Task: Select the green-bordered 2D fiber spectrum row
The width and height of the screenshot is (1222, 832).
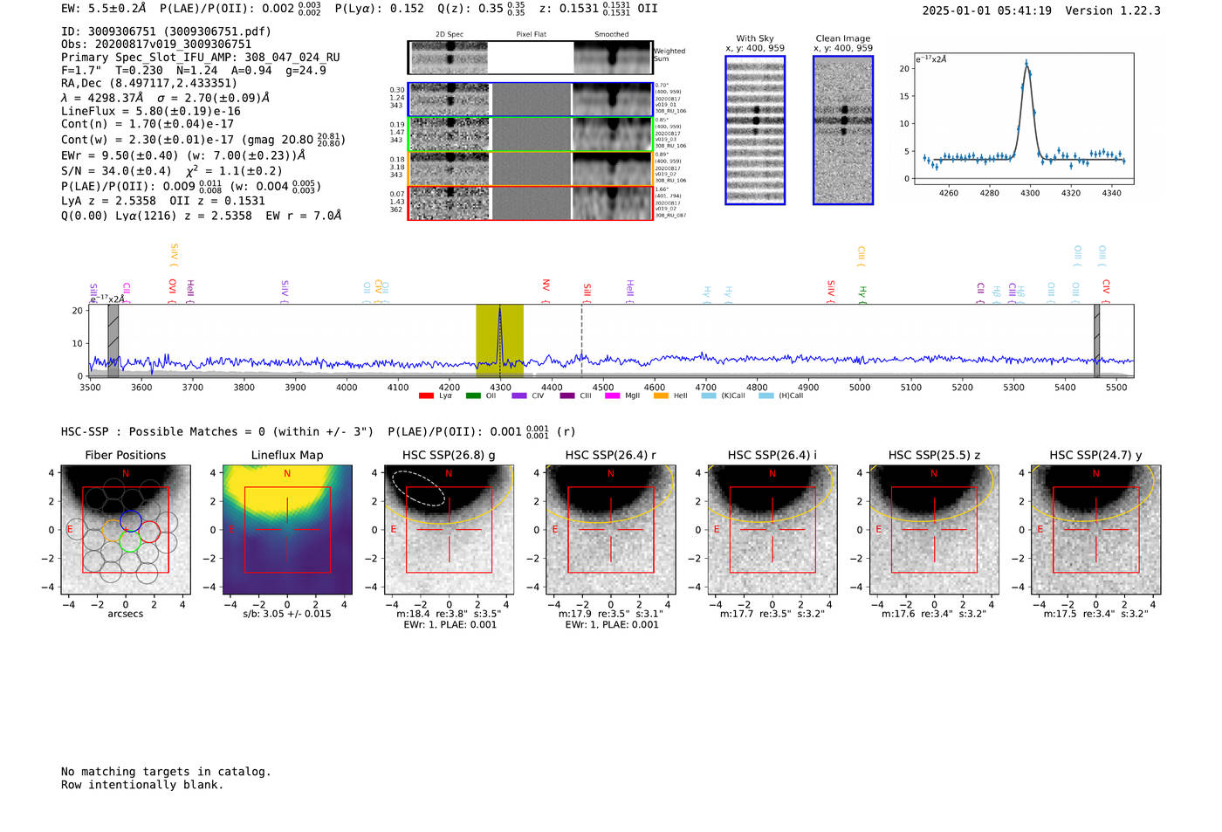Action: (530, 134)
